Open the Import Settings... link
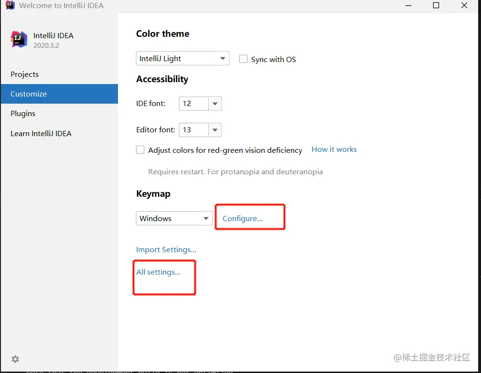The image size is (481, 373). pyautogui.click(x=166, y=249)
